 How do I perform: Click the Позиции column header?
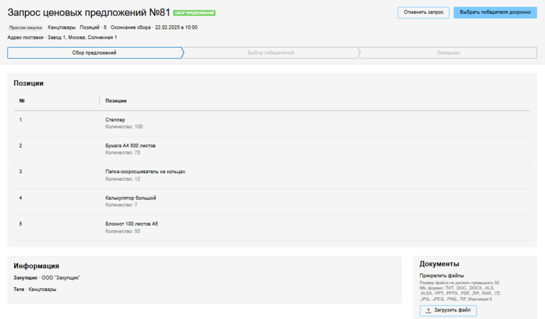click(x=116, y=101)
